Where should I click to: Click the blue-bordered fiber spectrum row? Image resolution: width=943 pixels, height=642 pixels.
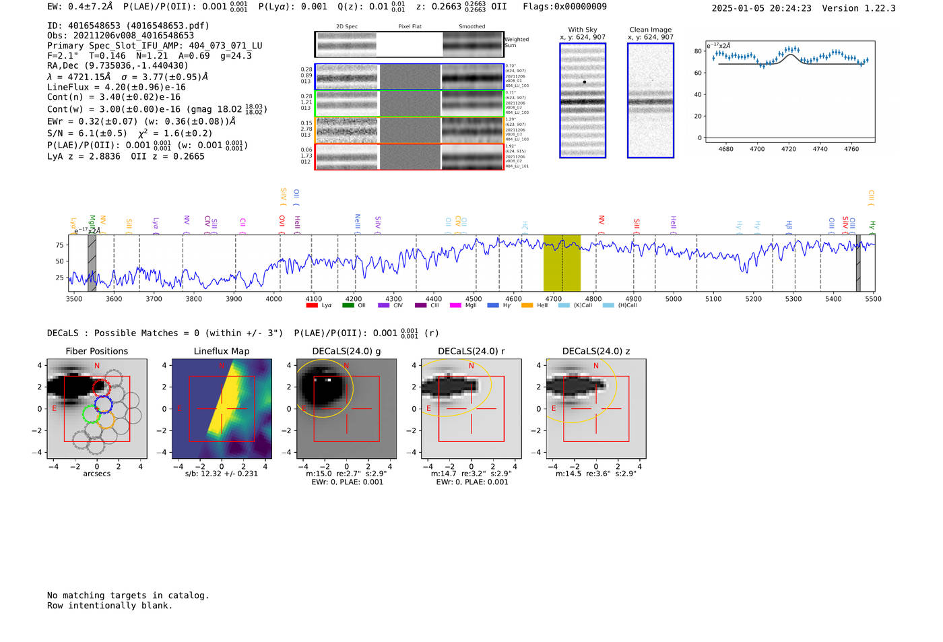[x=409, y=77]
